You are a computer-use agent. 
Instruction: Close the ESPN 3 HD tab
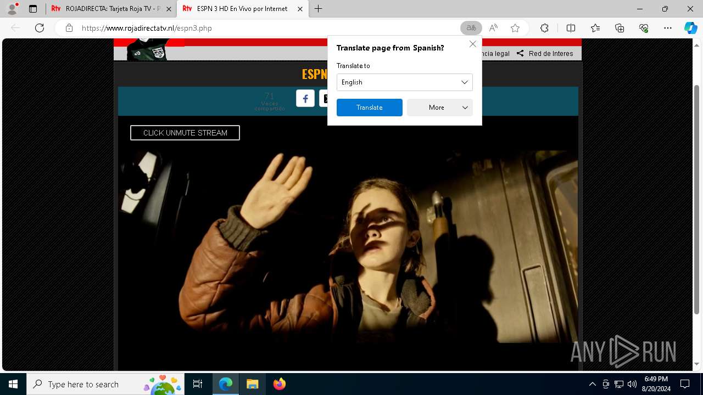tap(300, 9)
